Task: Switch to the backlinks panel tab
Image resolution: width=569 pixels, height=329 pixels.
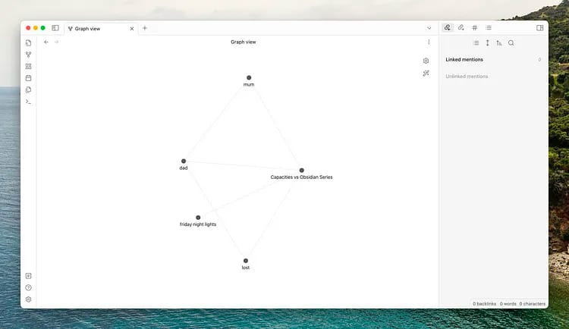Action: pyautogui.click(x=448, y=27)
